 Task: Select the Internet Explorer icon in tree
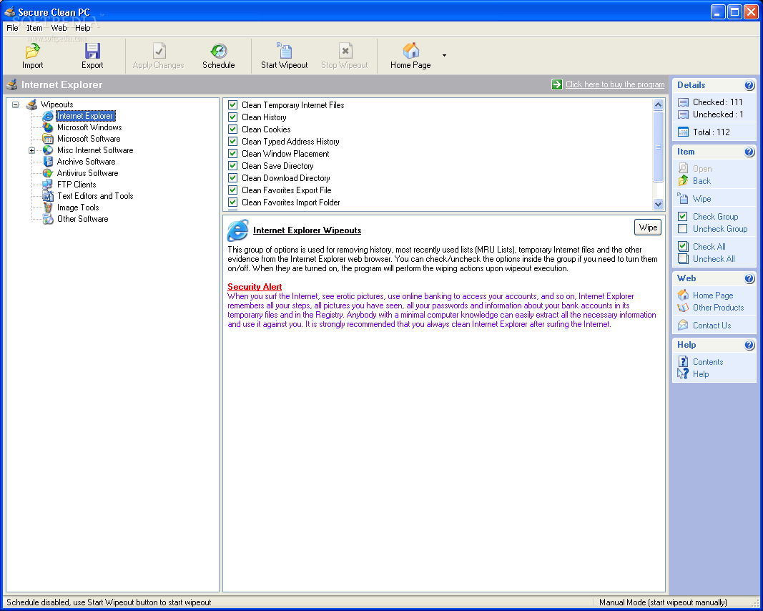click(x=48, y=116)
